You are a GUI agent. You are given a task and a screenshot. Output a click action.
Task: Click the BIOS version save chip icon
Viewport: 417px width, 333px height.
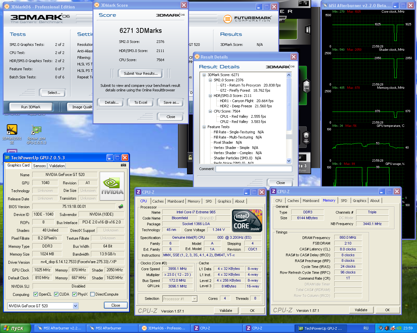tap(121, 206)
